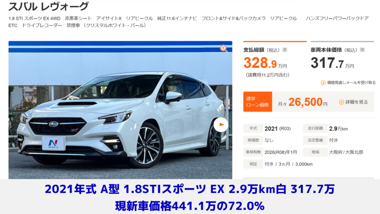Screen dimensions: 380x214
Task: Click the magnifier zoom icon on photo
Action: (224, 49)
